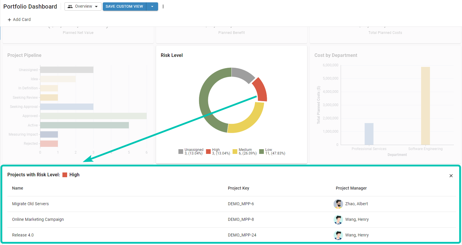Click Wang, Henry avatar in Release 4.0 row
The image size is (462, 245).
[x=338, y=235]
